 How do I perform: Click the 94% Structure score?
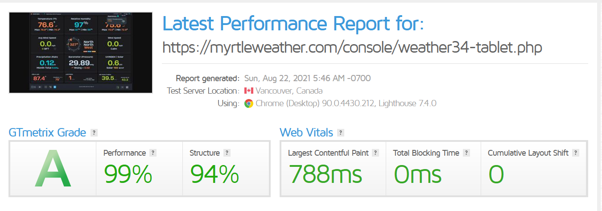214,174
